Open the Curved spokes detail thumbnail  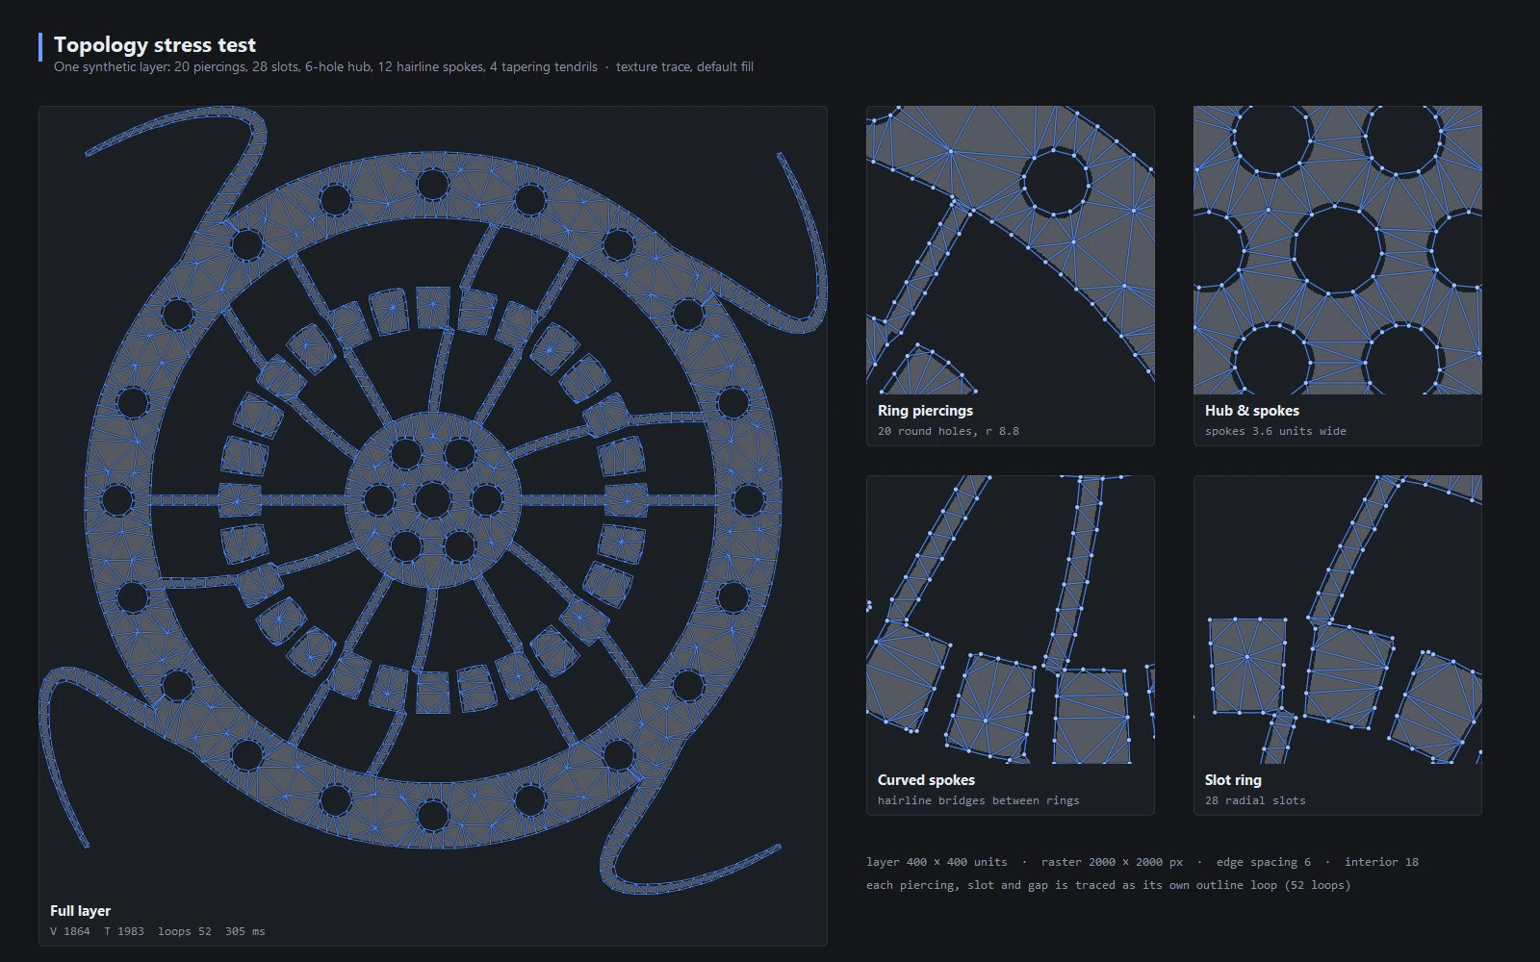pos(1011,620)
